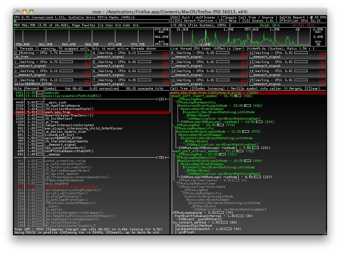The image size is (340, 253).
Task: Click the window resize grip corner
Action: 325,233
